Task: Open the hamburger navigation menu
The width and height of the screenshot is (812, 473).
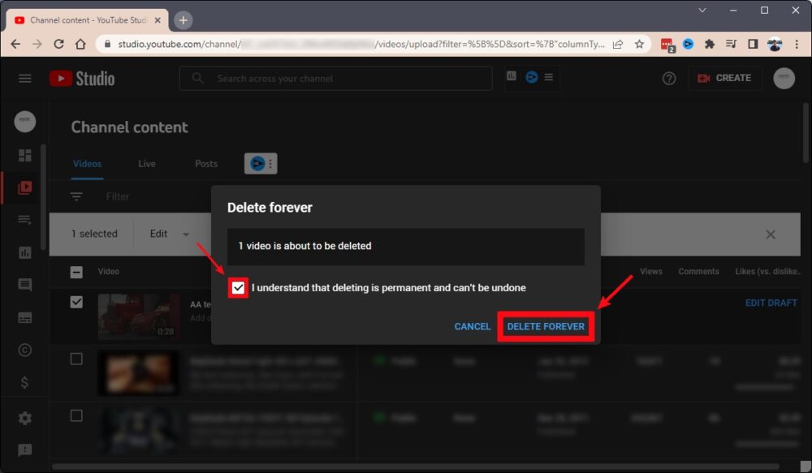Action: click(25, 79)
